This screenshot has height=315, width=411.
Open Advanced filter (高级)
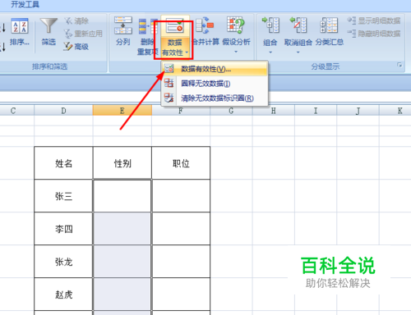76,47
